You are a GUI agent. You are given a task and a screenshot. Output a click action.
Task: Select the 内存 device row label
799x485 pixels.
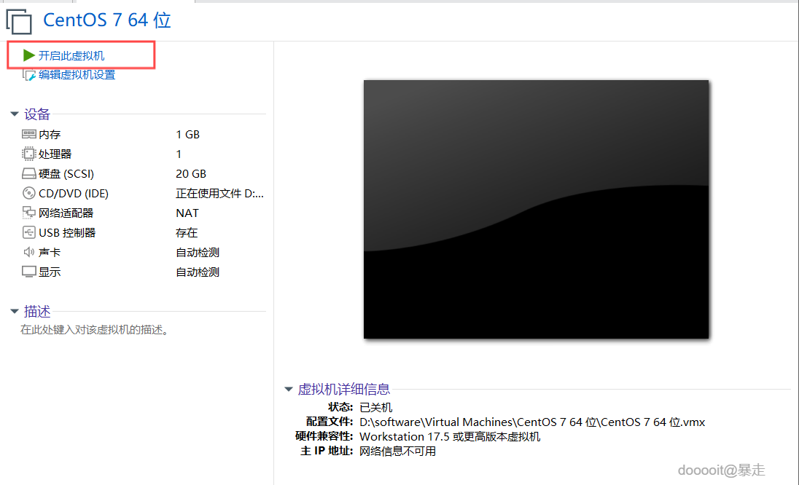tap(50, 134)
